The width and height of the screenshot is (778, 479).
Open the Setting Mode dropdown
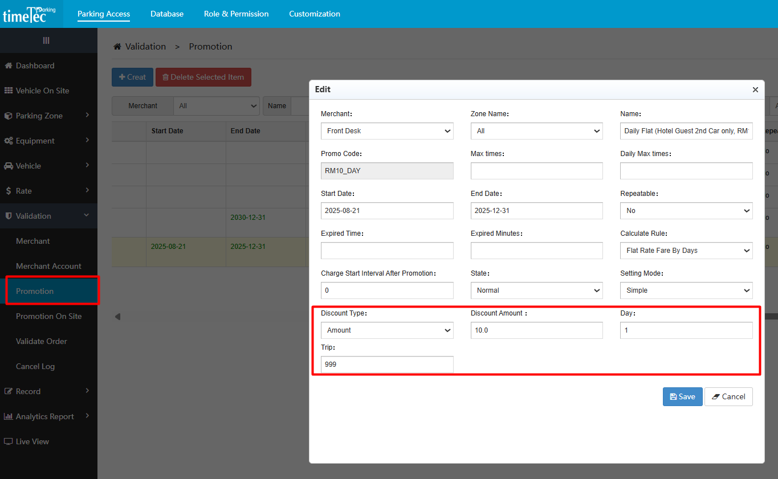[686, 290]
